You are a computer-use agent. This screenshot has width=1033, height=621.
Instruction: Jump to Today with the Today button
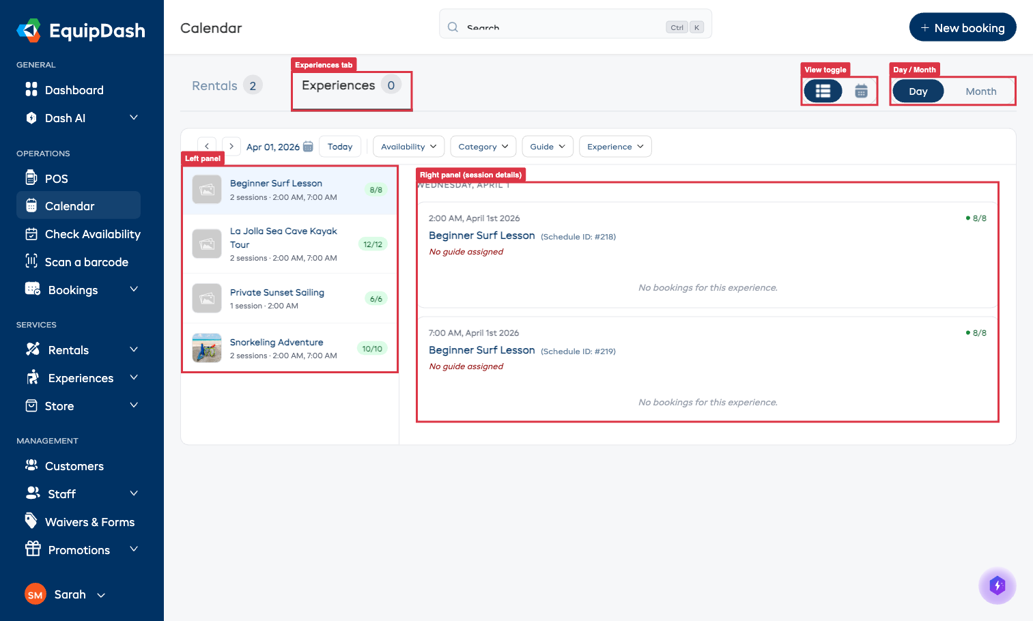340,146
